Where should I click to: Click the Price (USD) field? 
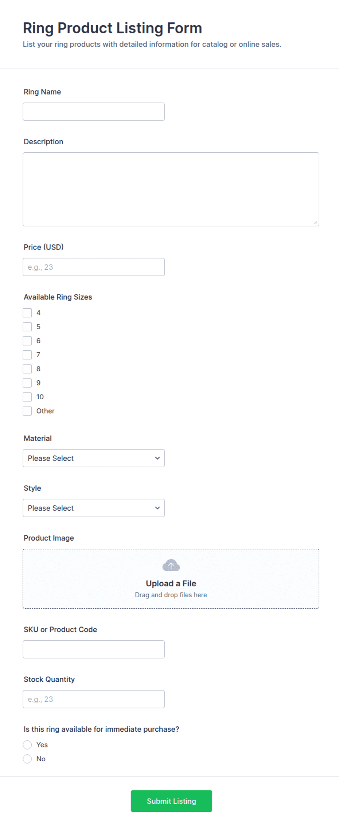click(x=94, y=267)
